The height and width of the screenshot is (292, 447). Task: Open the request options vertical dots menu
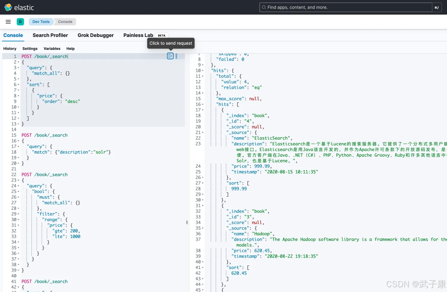coord(176,56)
